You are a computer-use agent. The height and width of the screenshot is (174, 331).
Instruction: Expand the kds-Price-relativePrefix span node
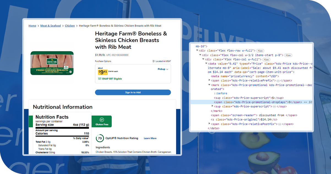click(210, 81)
